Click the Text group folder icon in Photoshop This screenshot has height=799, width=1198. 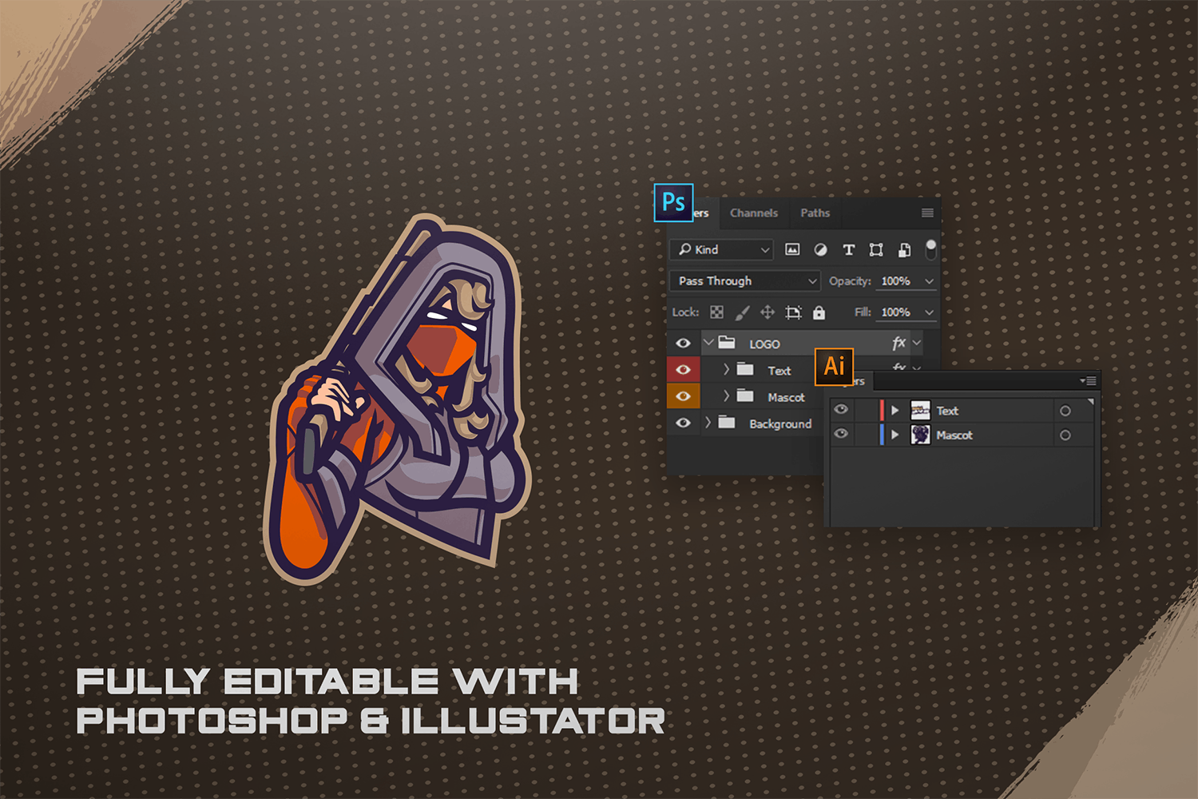click(745, 369)
